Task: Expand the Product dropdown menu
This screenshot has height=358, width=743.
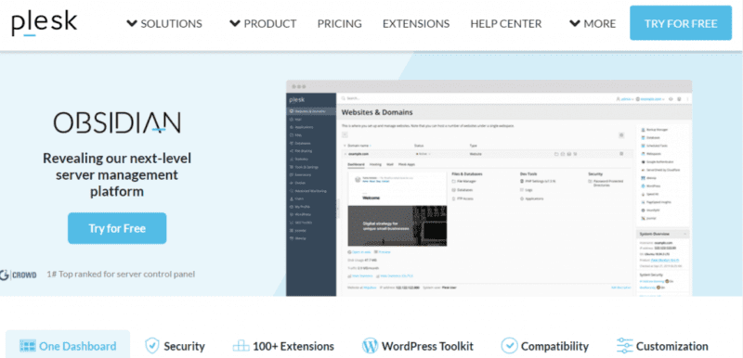Action: coord(263,23)
